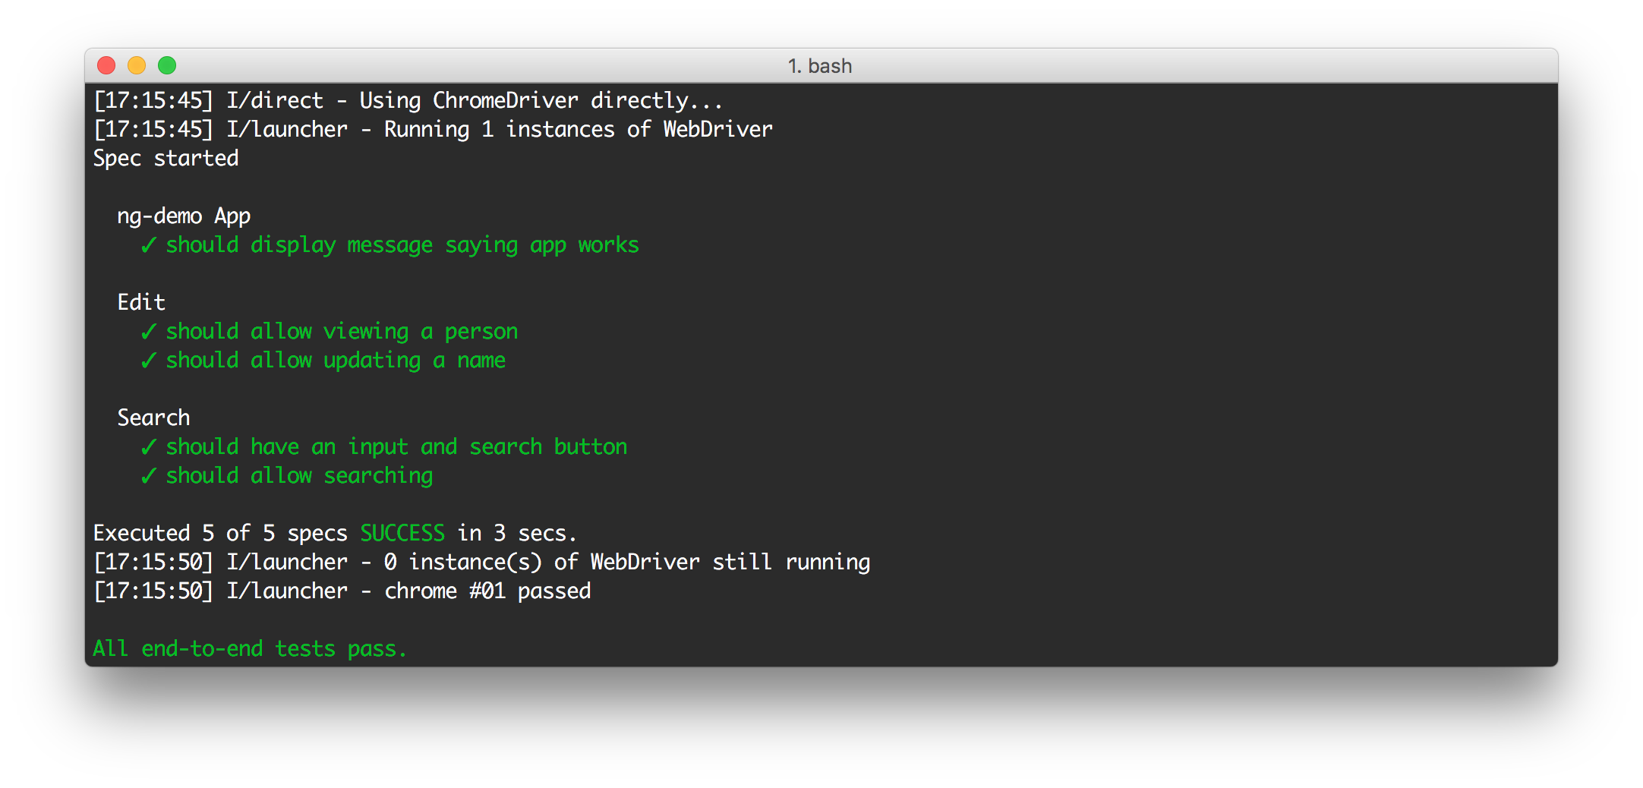Click 'should have an input and search button'
The width and height of the screenshot is (1643, 788).
pyautogui.click(x=396, y=447)
